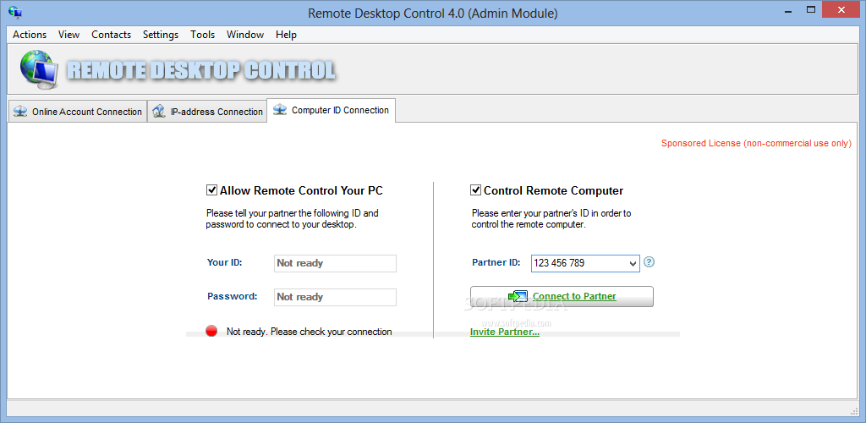Click the Computer ID Connection tab icon
866x423 pixels.
[x=281, y=110]
